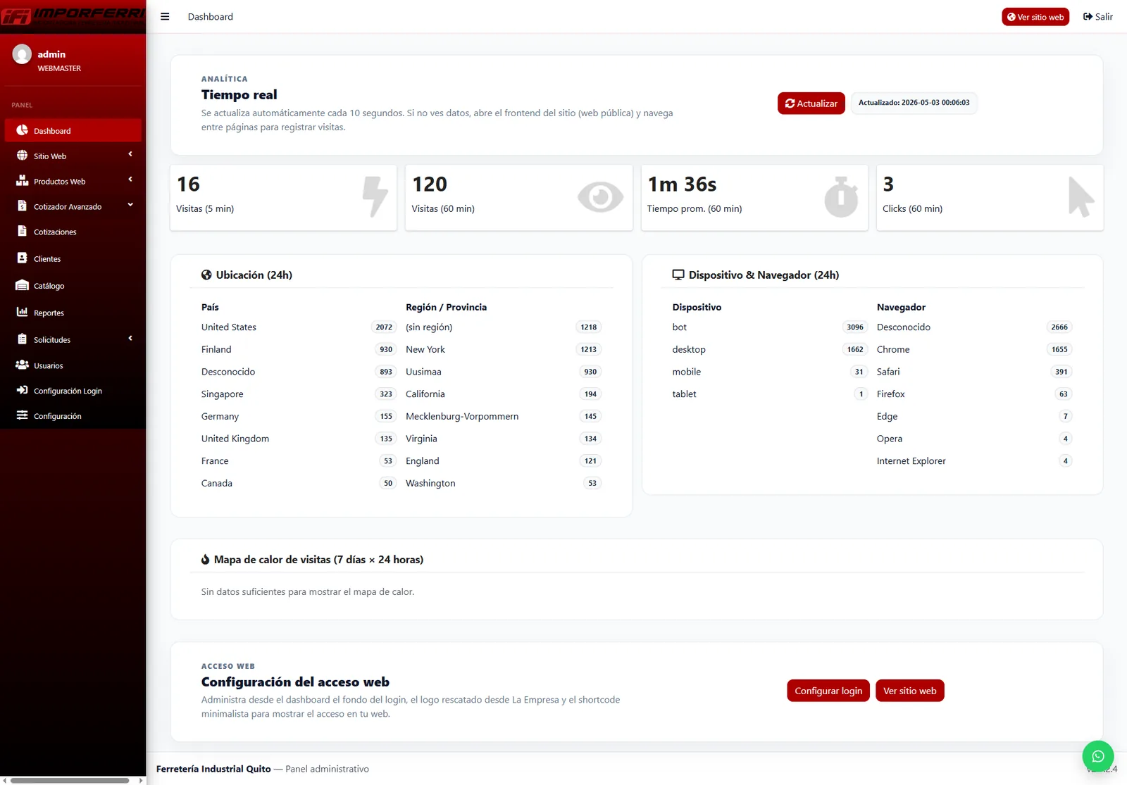Click the Actualizar refresh button
The width and height of the screenshot is (1127, 785).
pos(811,103)
